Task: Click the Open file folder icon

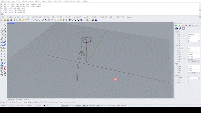Action: (x=5, y=20)
